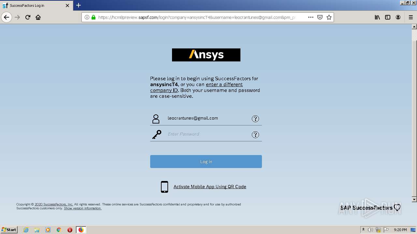Screen dimensions: 417x234
Task: Click the user silhouette icon
Action: pos(156,119)
